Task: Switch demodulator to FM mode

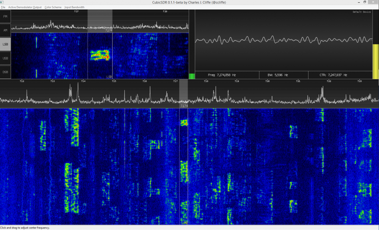Action: 5,16
